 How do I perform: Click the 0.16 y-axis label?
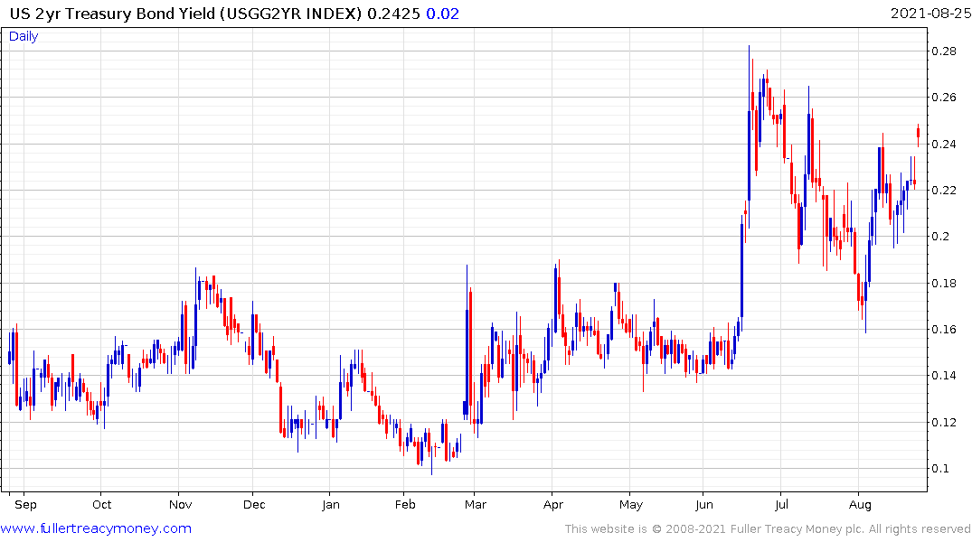tap(944, 329)
